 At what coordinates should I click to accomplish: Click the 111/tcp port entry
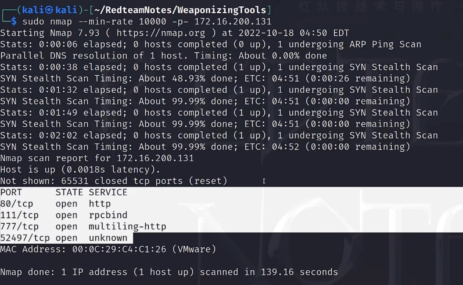pos(19,215)
